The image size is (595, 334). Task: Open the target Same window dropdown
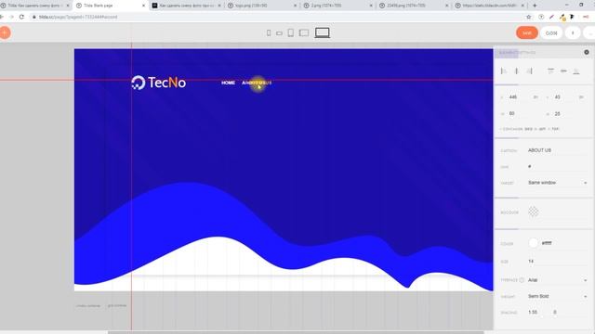[557, 183]
